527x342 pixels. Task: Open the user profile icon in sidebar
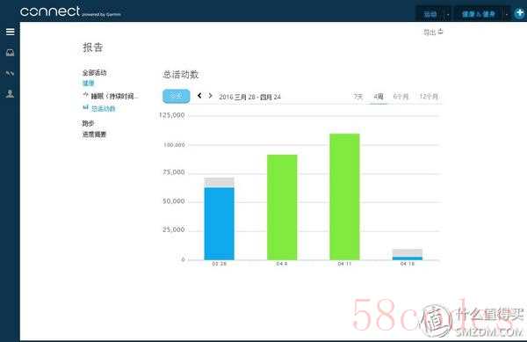pos(10,94)
